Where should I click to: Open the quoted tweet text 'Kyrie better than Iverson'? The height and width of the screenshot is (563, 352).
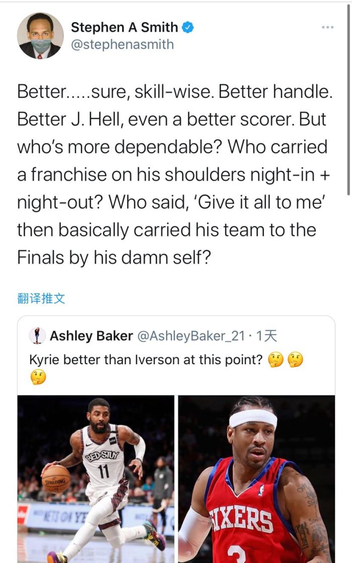[146, 360]
